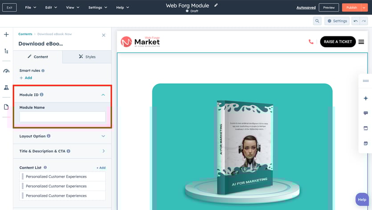The width and height of the screenshot is (372, 210).
Task: Expand the Layout Option section
Action: point(103,136)
